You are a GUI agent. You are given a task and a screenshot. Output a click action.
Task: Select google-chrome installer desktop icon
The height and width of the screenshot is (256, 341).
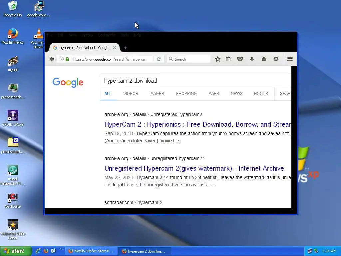pos(39,9)
